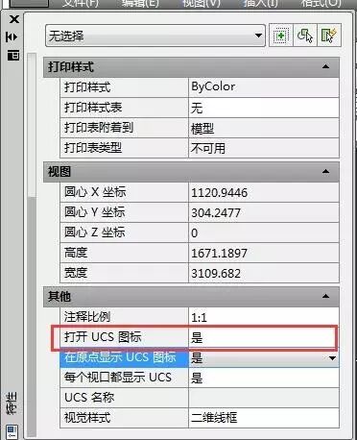The height and width of the screenshot is (440, 357).
Task: Click the palette's vertical scrollbar
Action: click(x=32, y=245)
